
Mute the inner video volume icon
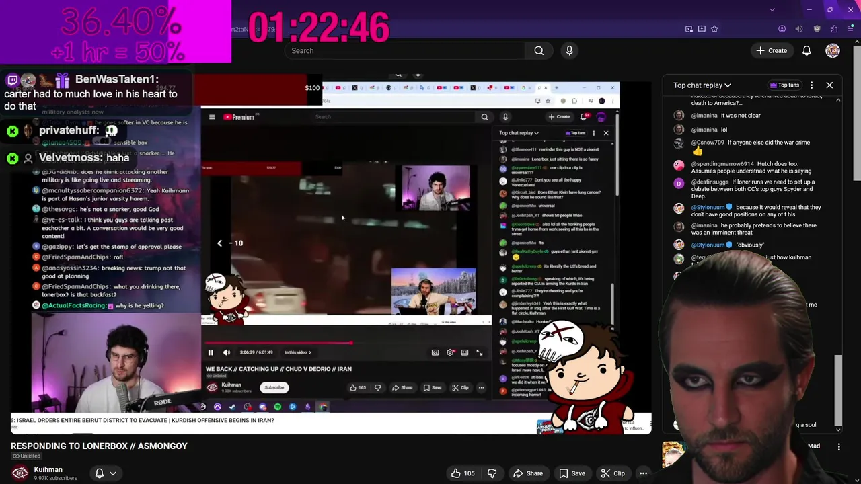point(227,352)
